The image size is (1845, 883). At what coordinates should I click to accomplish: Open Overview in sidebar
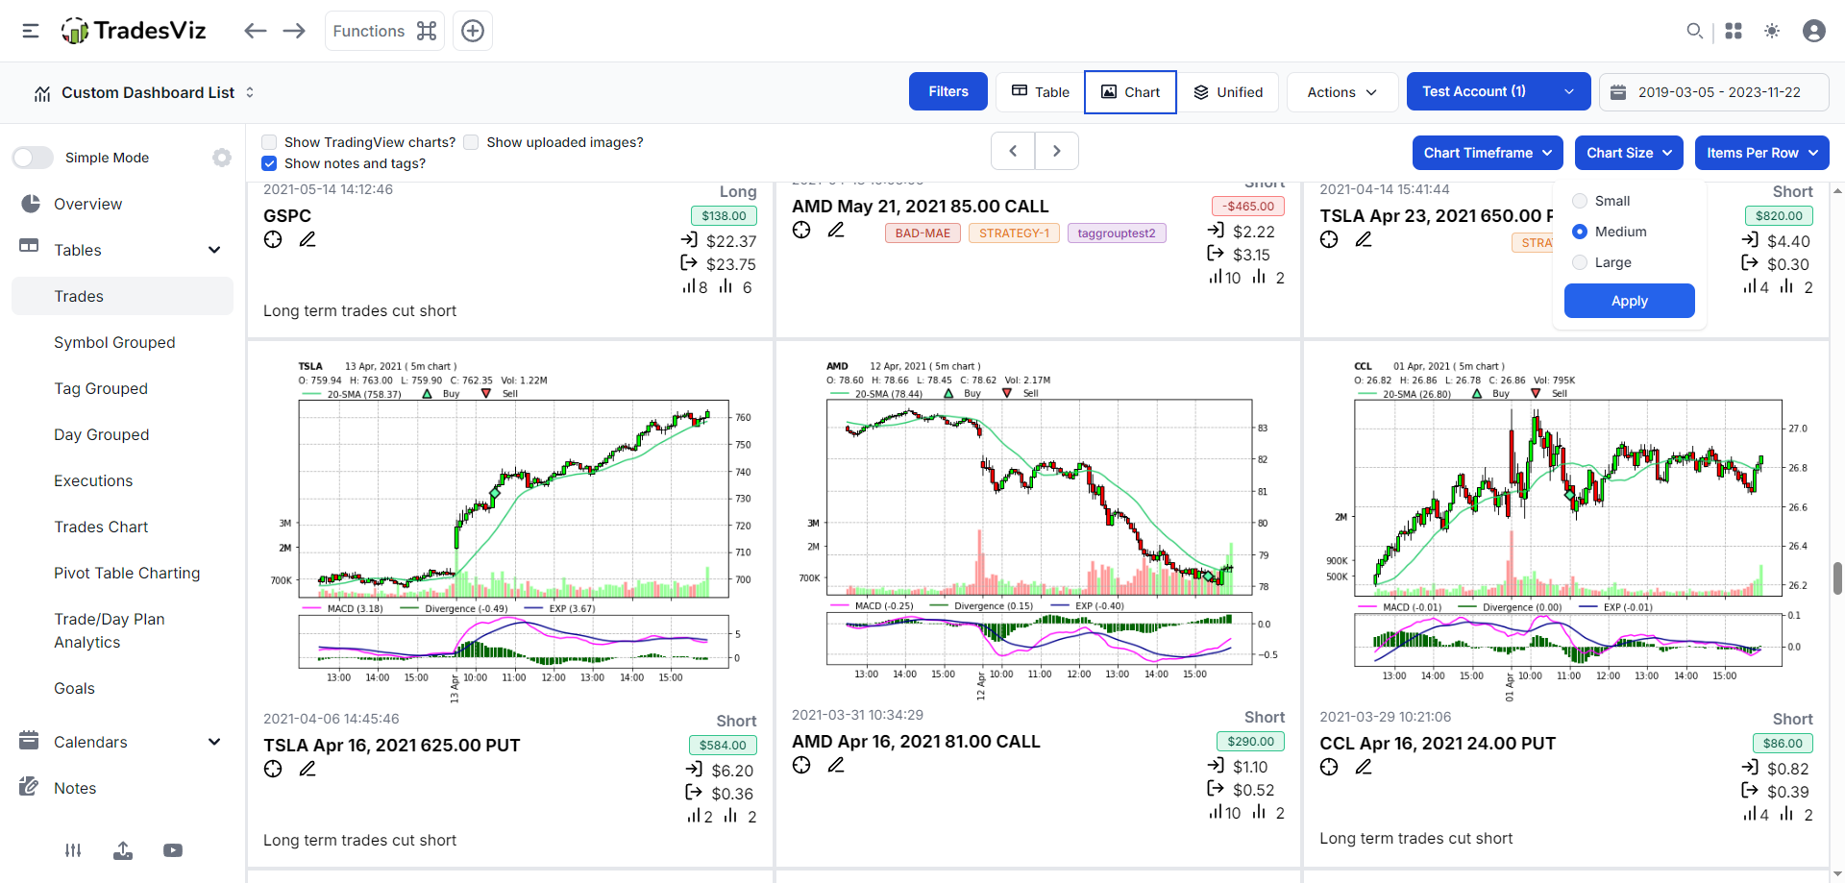click(87, 204)
